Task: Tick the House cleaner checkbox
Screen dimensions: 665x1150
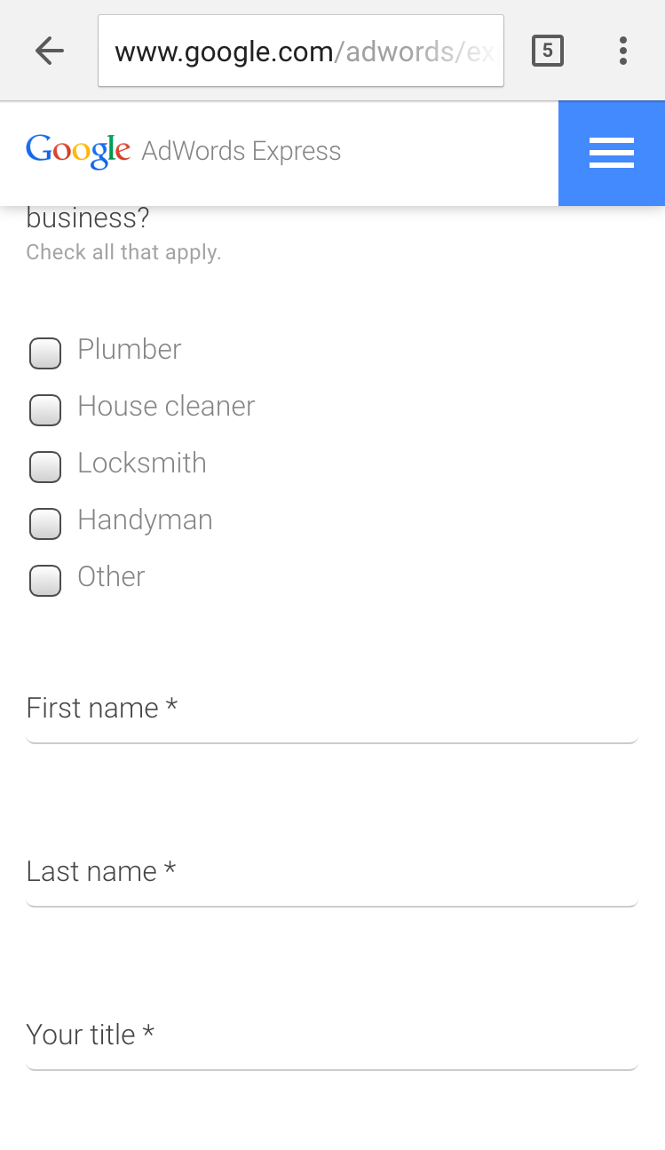Action: [45, 409]
